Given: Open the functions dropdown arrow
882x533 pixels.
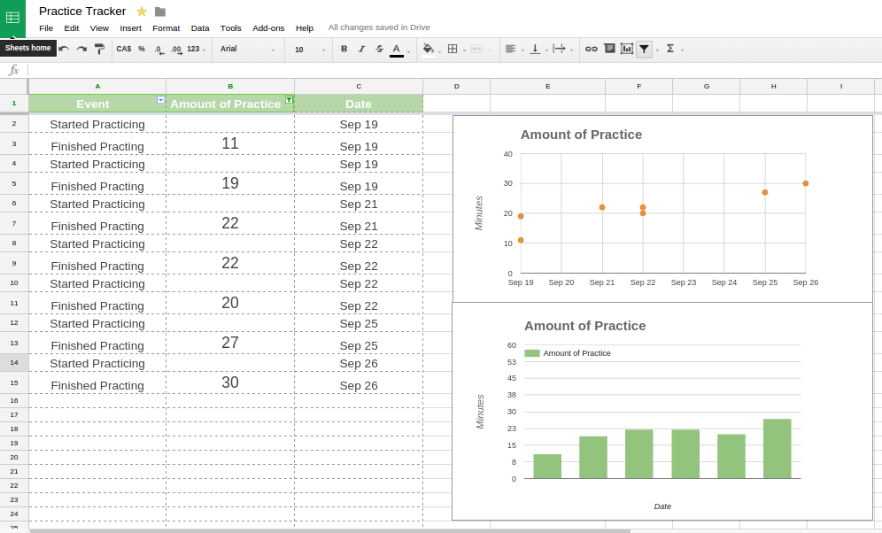Looking at the screenshot, I should pos(683,50).
